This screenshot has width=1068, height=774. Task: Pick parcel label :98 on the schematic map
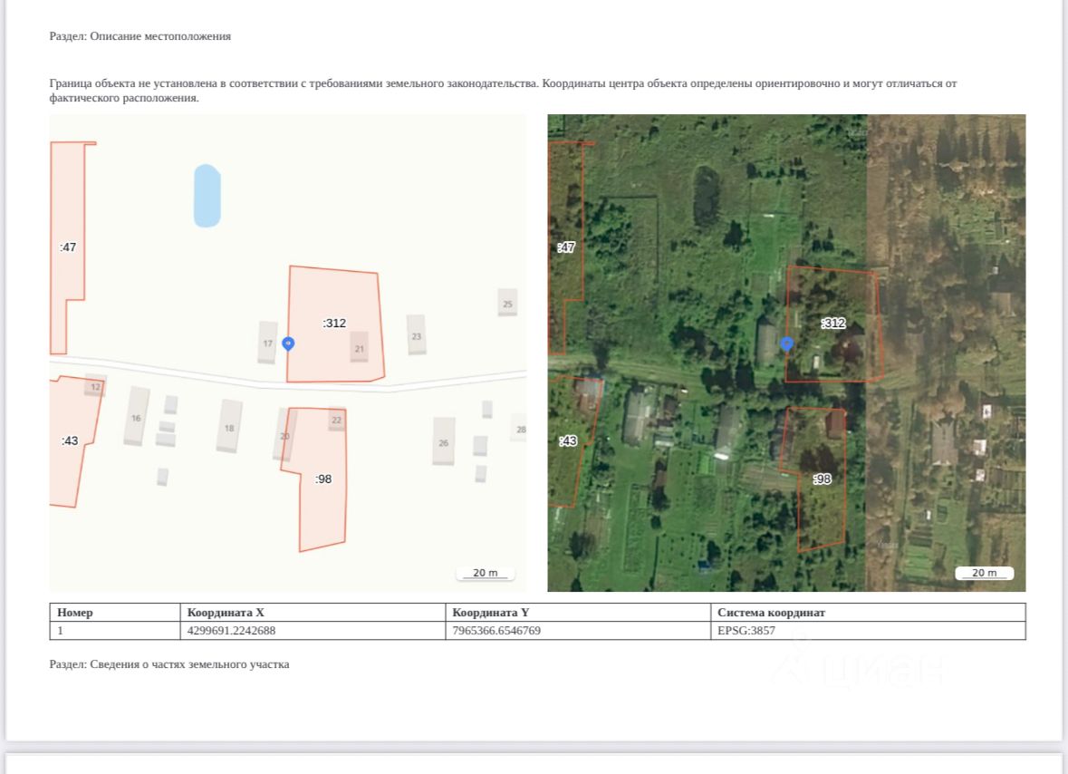point(323,479)
